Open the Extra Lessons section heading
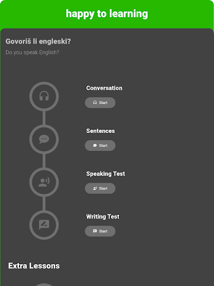Image resolution: width=214 pixels, height=286 pixels. tap(34, 266)
